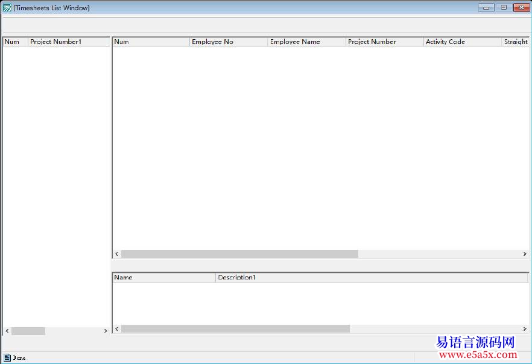Click the Activity Code column header
Screen dimensions: 532x364
[x=462, y=42]
